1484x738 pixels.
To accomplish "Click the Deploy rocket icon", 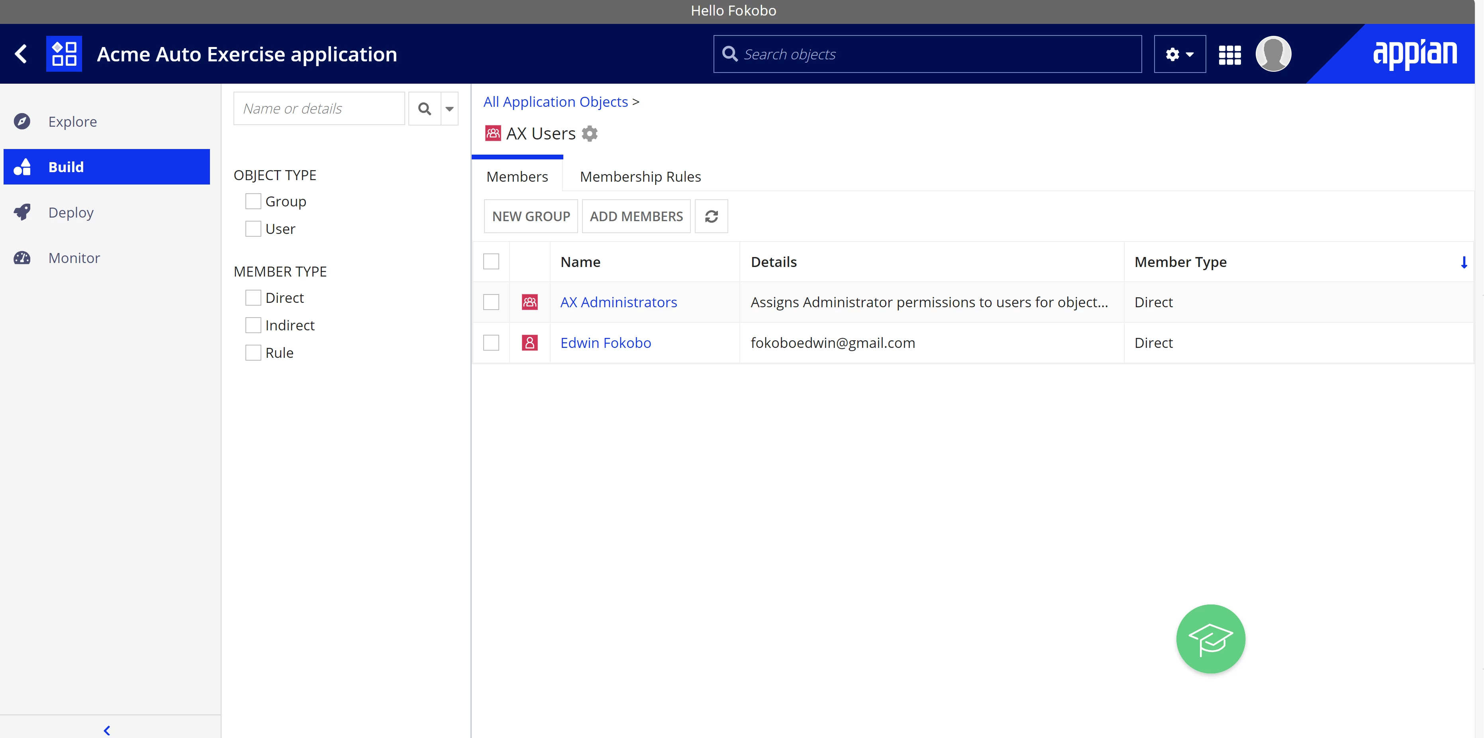I will [22, 212].
